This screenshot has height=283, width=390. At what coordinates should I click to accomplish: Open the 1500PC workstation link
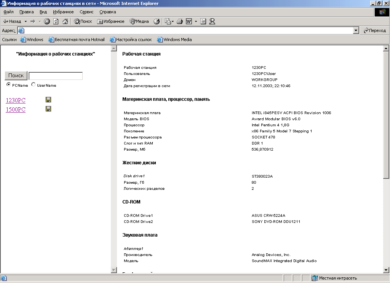16,109
